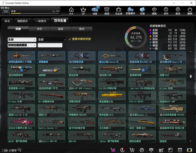Viewport: 196px width, 153px height.
Task: Select the 戰神加農砲 weapon card
Action: (x=142, y=136)
